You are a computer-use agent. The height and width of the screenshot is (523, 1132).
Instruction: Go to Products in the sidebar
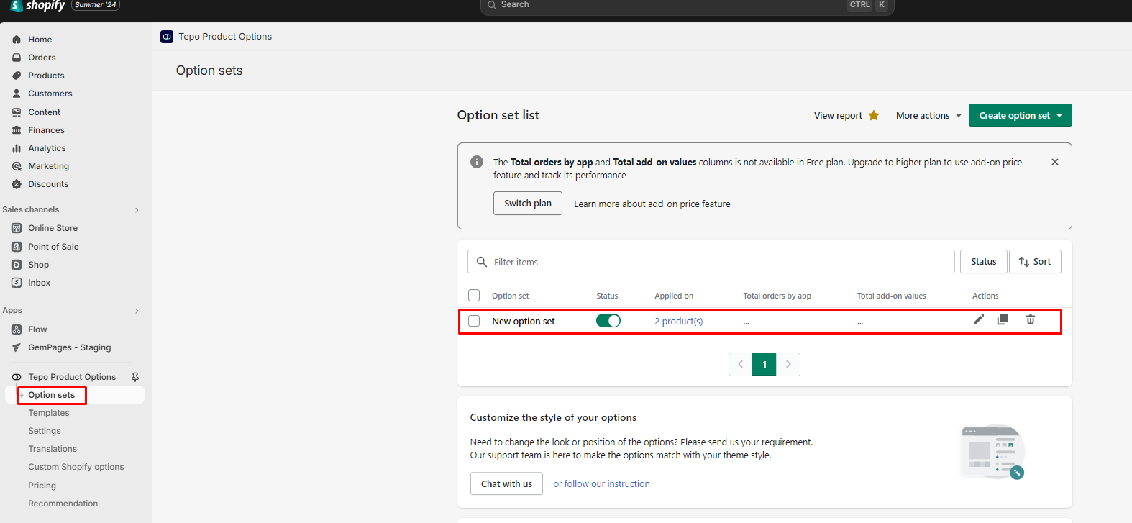tap(46, 76)
